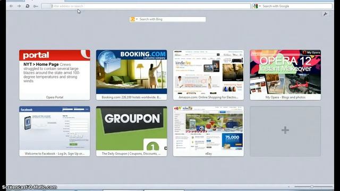Image resolution: width=340 pixels, height=191 pixels.
Task: Open the eBay speed dial tile
Action: 208,131
